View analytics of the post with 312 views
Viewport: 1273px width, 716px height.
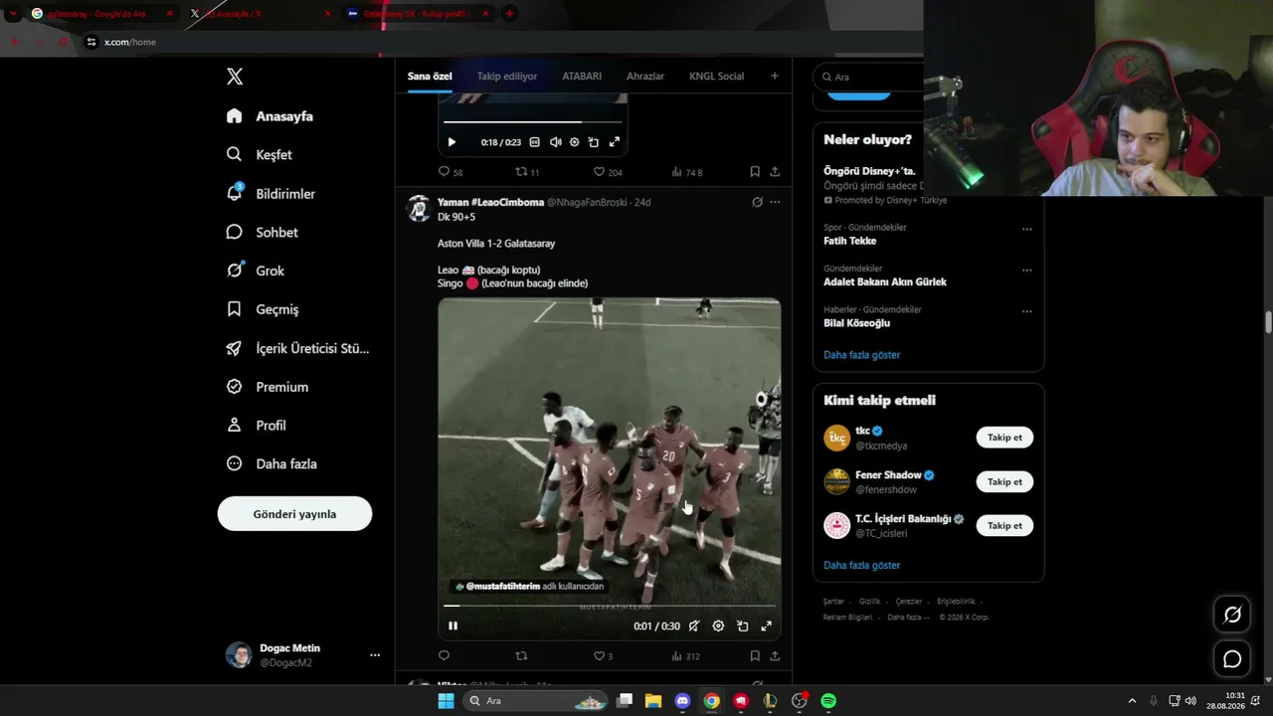click(x=686, y=655)
